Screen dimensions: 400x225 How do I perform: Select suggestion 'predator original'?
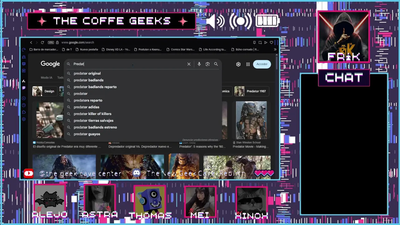pyautogui.click(x=143, y=73)
